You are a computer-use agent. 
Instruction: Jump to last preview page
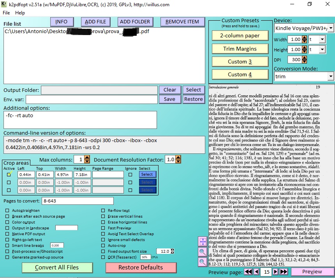(284, 272)
